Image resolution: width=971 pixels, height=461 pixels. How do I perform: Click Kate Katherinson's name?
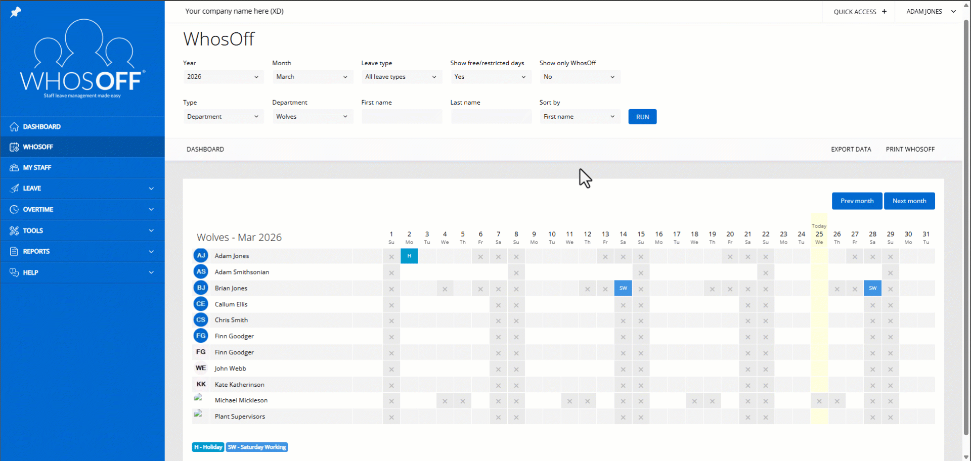point(239,385)
